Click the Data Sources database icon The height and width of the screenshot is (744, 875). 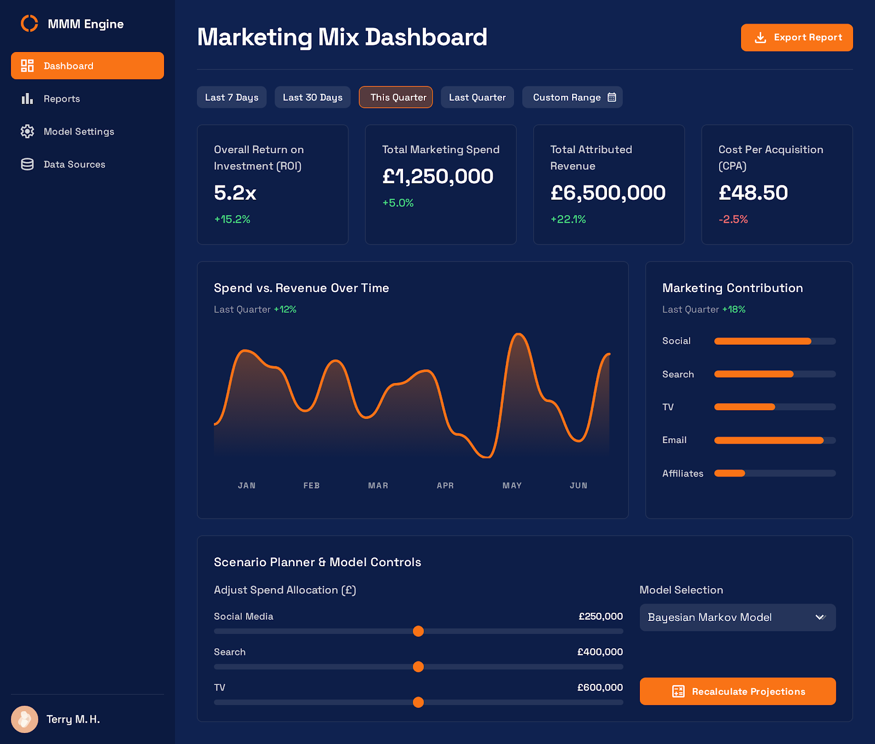tap(27, 164)
